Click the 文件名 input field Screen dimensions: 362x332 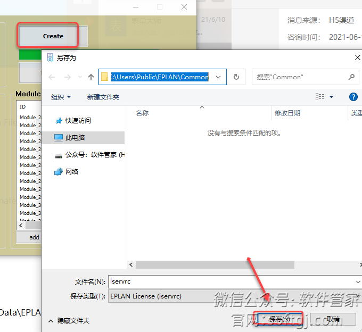[232, 281]
